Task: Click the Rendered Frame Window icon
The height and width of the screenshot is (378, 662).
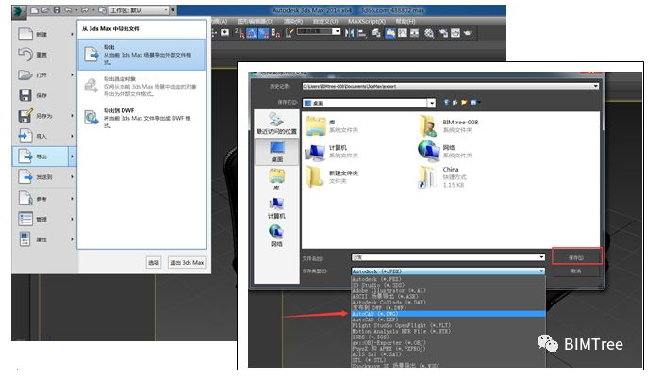Action: (455, 32)
